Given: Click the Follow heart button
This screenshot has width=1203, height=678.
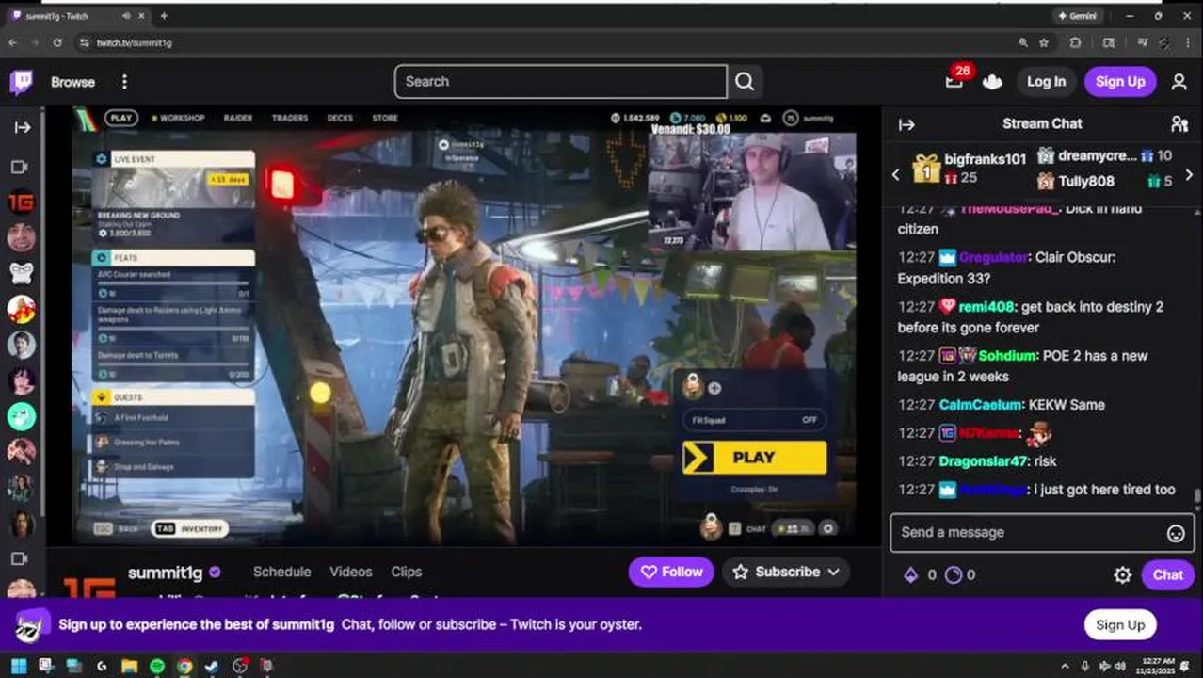Looking at the screenshot, I should [672, 572].
